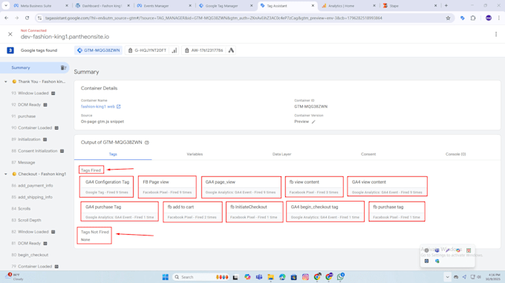Open the fb purchase tag card
505x283 pixels.
tap(397, 211)
